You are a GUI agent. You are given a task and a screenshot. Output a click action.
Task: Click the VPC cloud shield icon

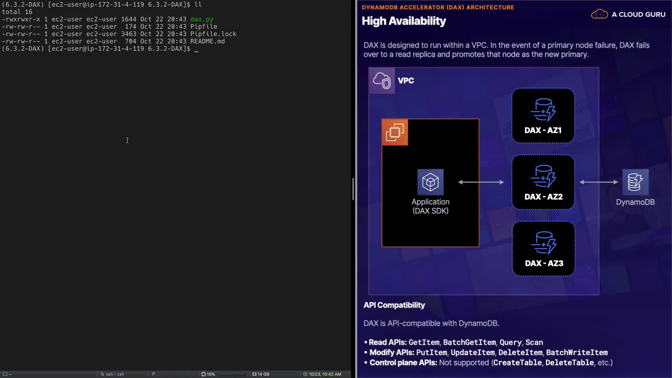click(x=381, y=80)
